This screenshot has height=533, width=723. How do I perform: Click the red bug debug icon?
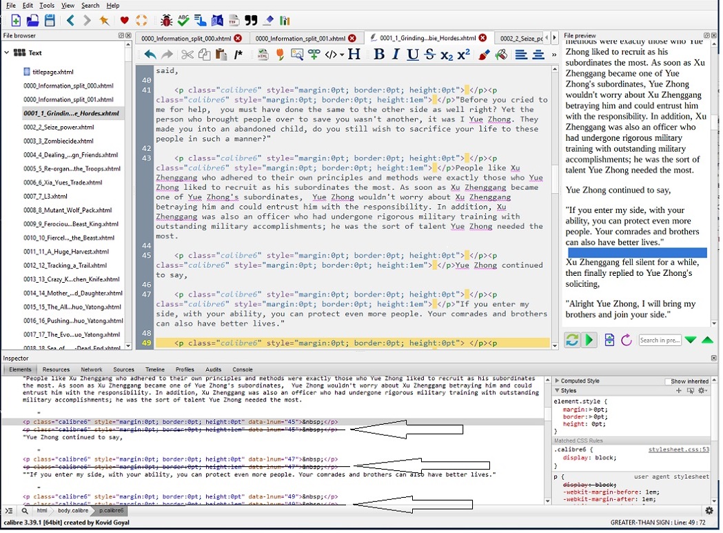tap(166, 21)
